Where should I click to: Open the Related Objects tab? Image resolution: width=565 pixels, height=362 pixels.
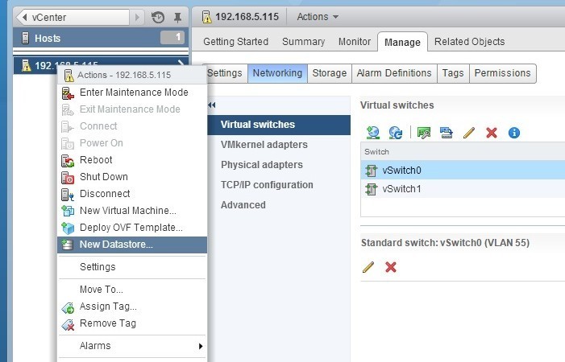click(x=469, y=42)
